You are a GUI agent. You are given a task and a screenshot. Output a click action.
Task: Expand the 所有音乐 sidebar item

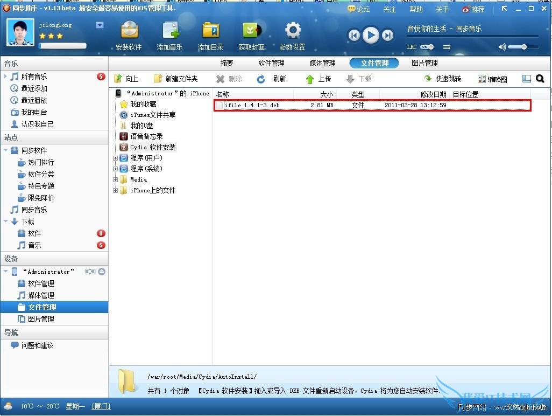coord(5,76)
